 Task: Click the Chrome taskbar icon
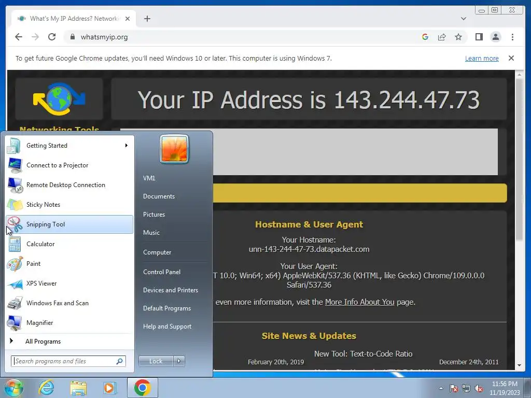(x=142, y=388)
